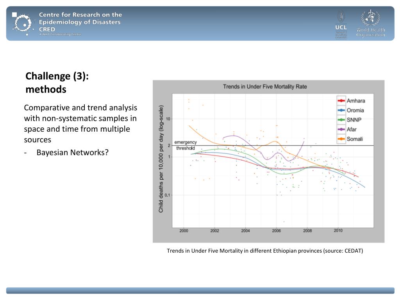This screenshot has width=400, height=300.
Task: Select the Amhara red legend marker
Action: [x=341, y=101]
